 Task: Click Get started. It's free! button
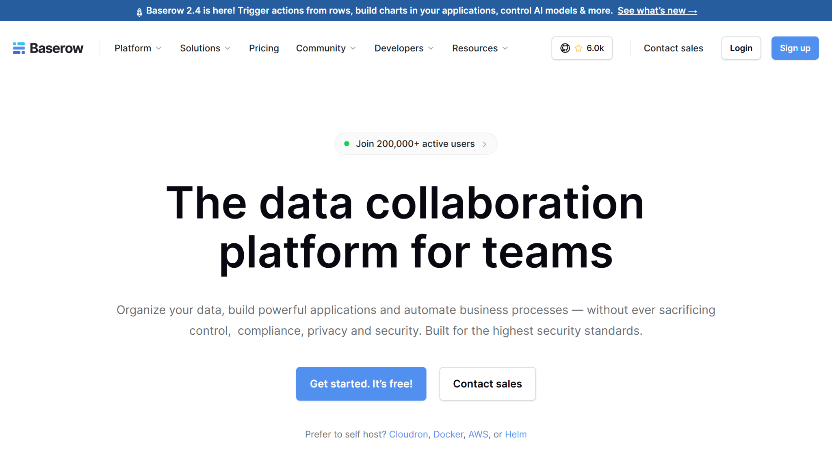pos(361,383)
